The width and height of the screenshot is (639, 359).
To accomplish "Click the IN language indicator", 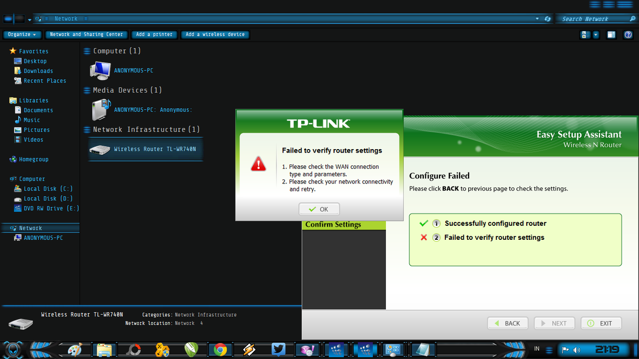I will click(537, 349).
